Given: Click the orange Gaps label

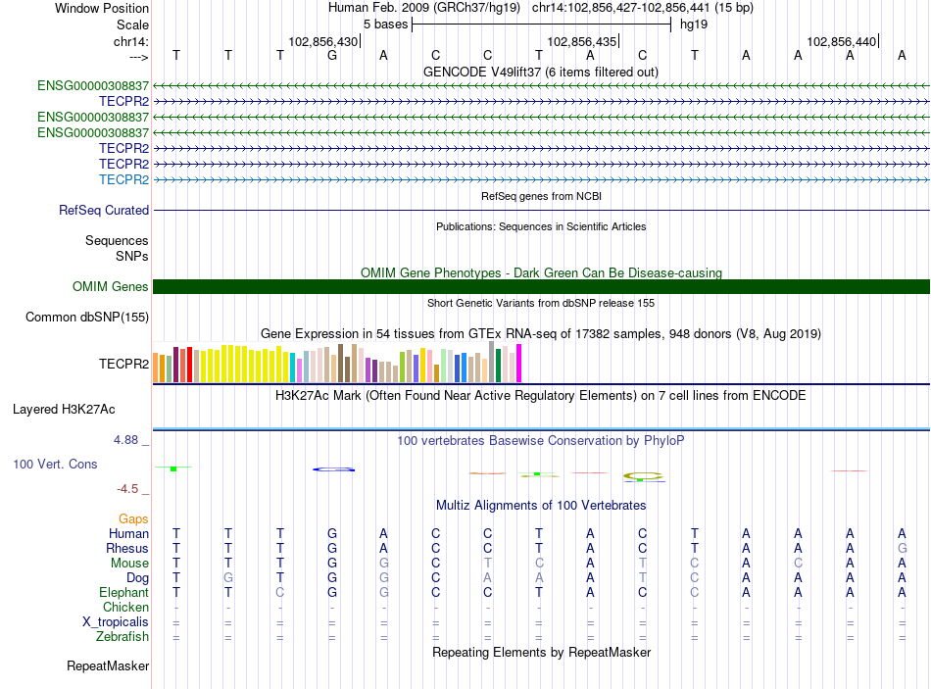Looking at the screenshot, I should pos(133,519).
